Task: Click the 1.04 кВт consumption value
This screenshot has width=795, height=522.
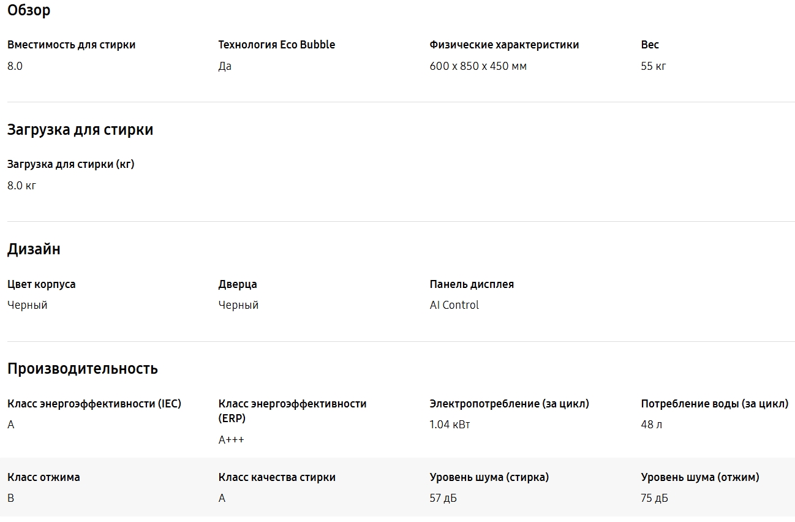Action: pos(450,425)
